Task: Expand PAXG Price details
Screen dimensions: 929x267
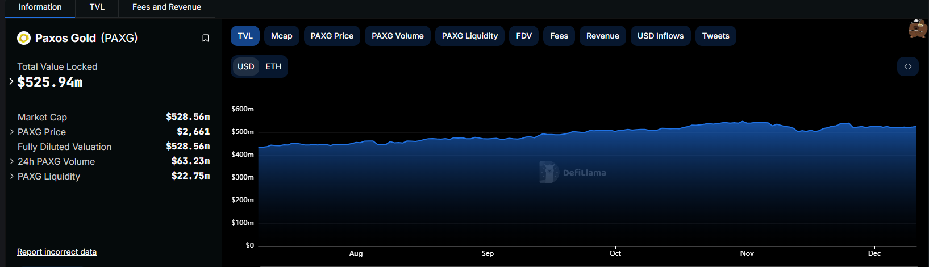Action: click(x=12, y=132)
